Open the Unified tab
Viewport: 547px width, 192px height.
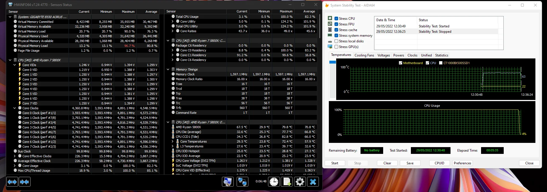coord(426,55)
